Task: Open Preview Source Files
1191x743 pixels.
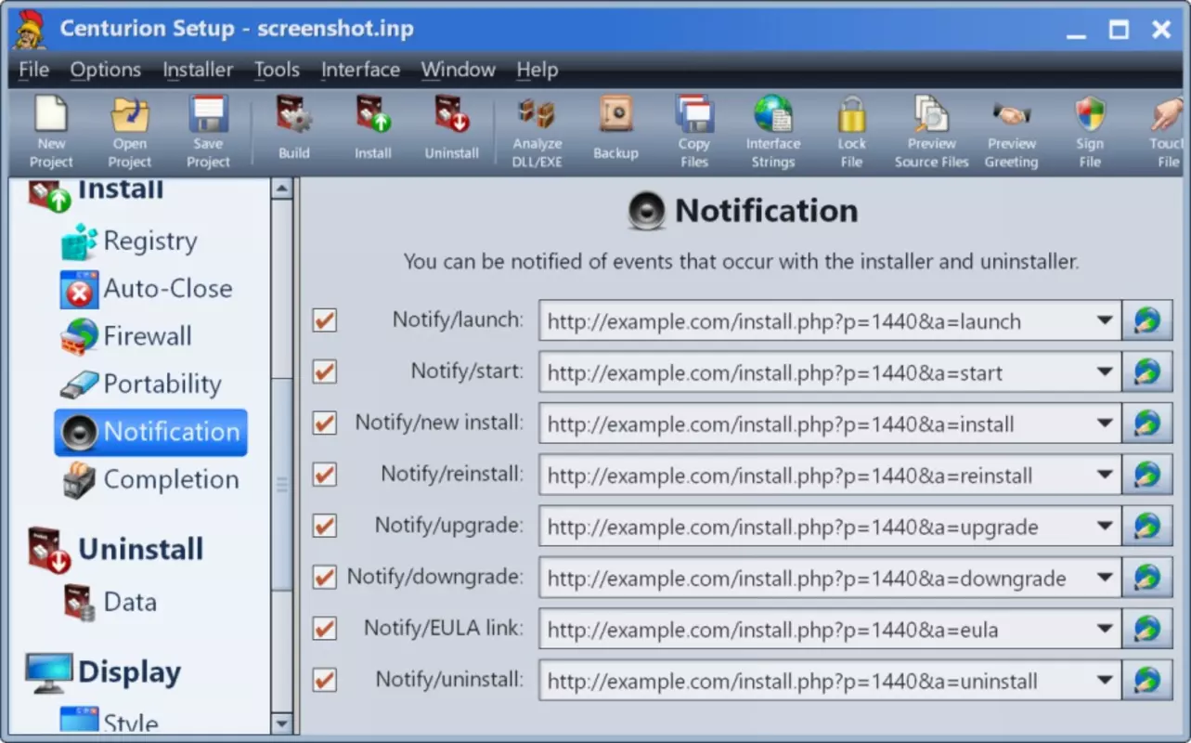Action: [x=931, y=133]
